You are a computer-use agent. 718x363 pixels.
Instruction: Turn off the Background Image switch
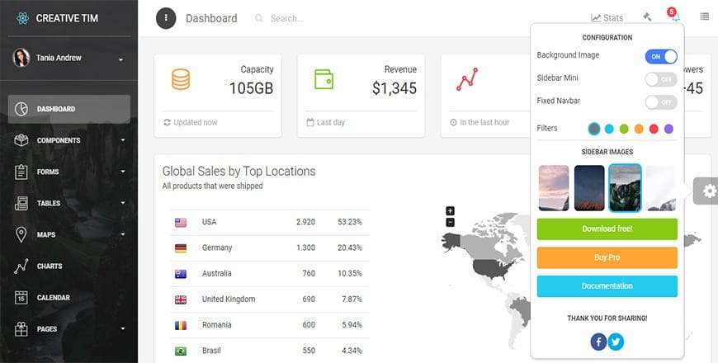(x=661, y=56)
